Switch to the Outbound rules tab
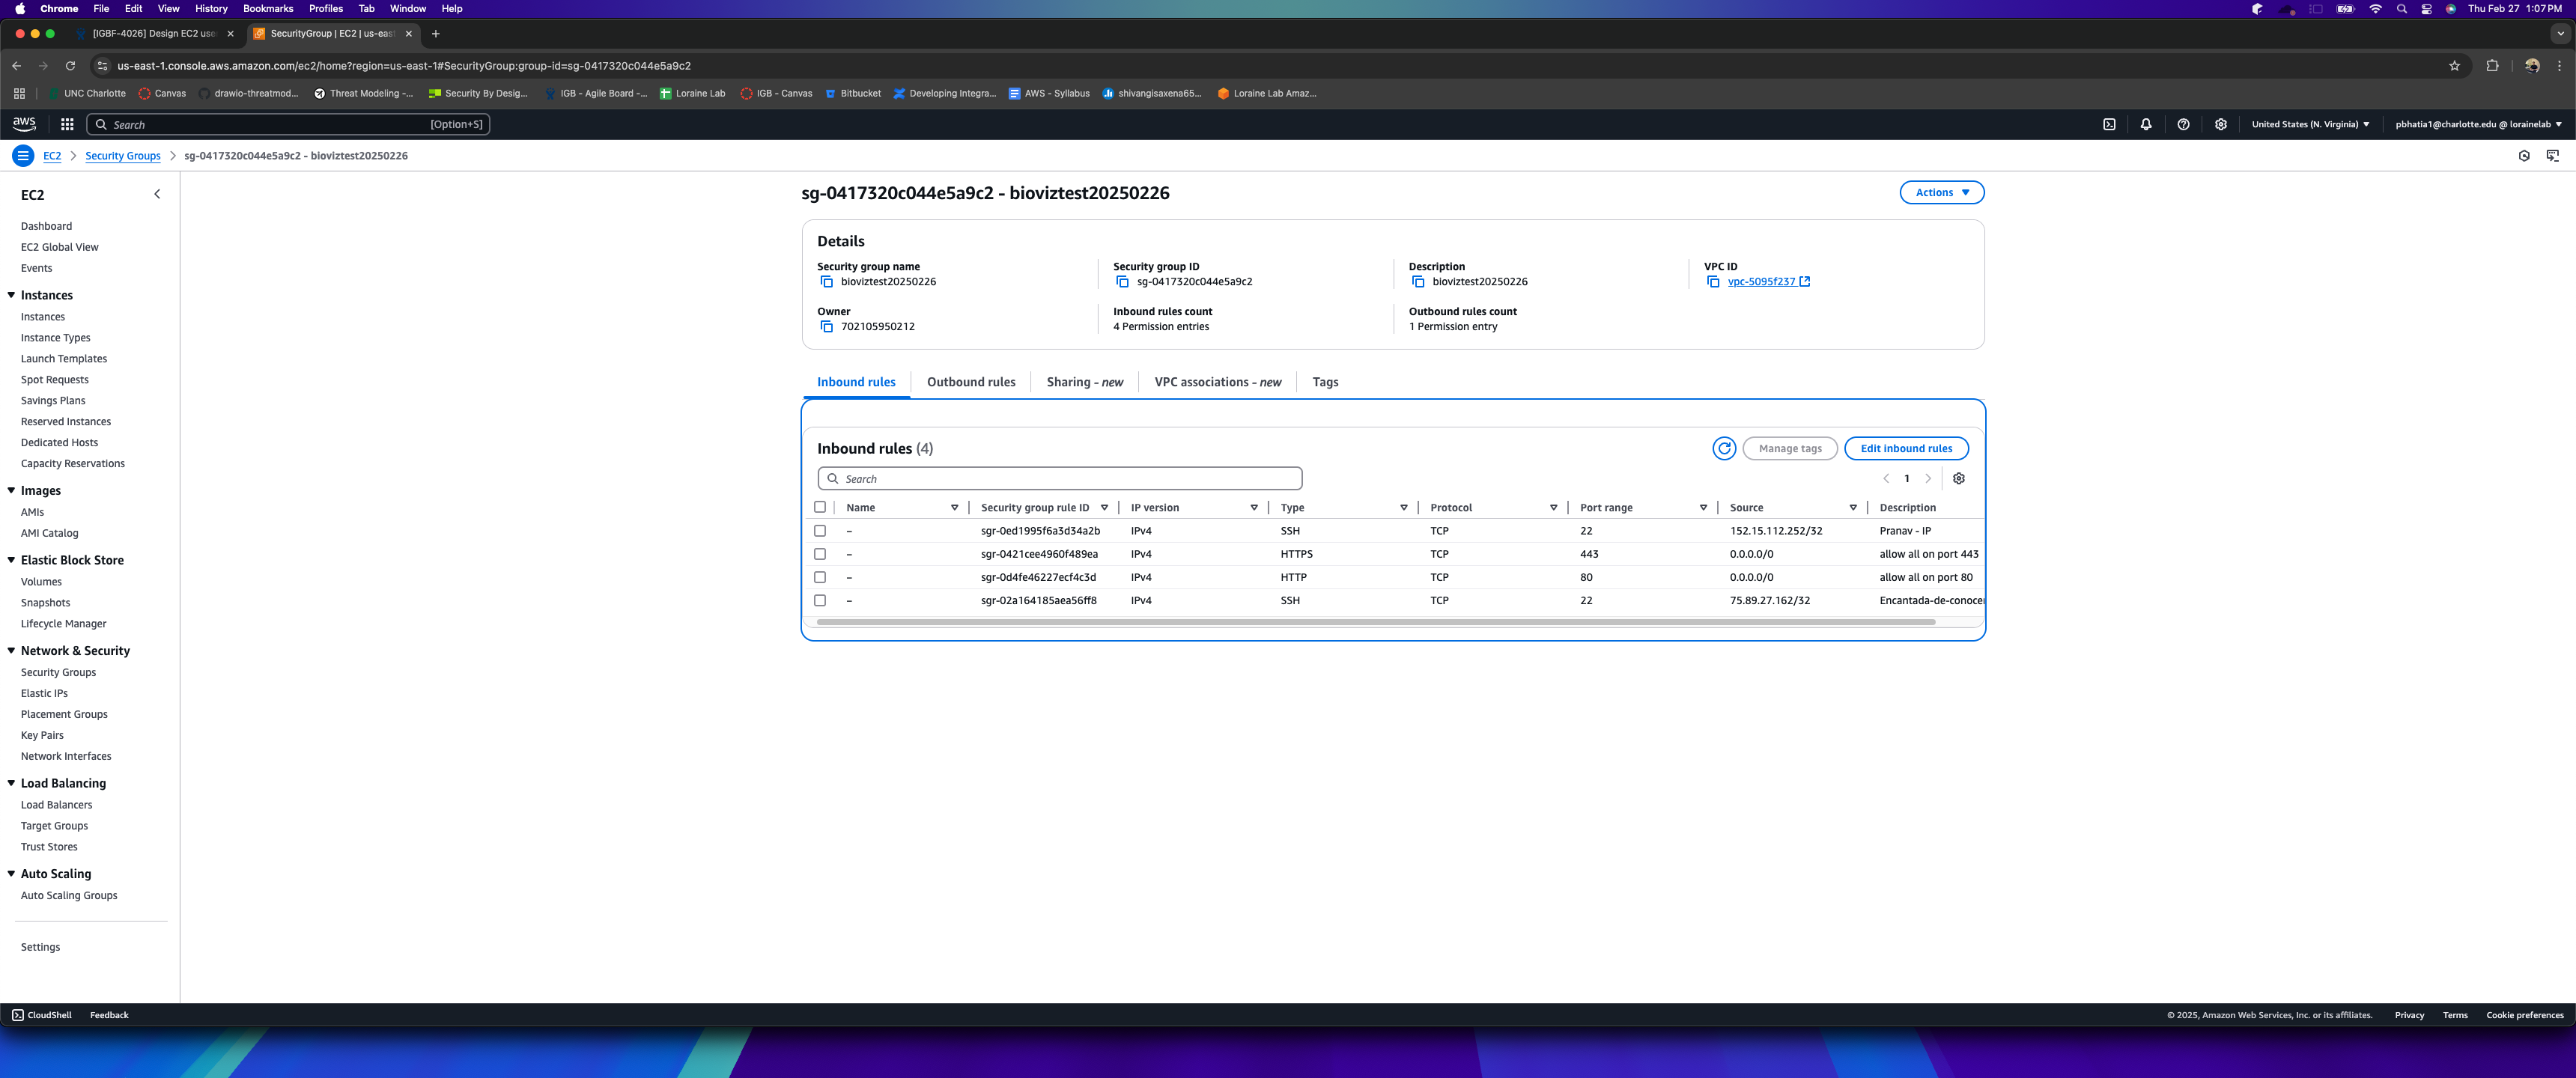2576x1078 pixels. pos(970,382)
